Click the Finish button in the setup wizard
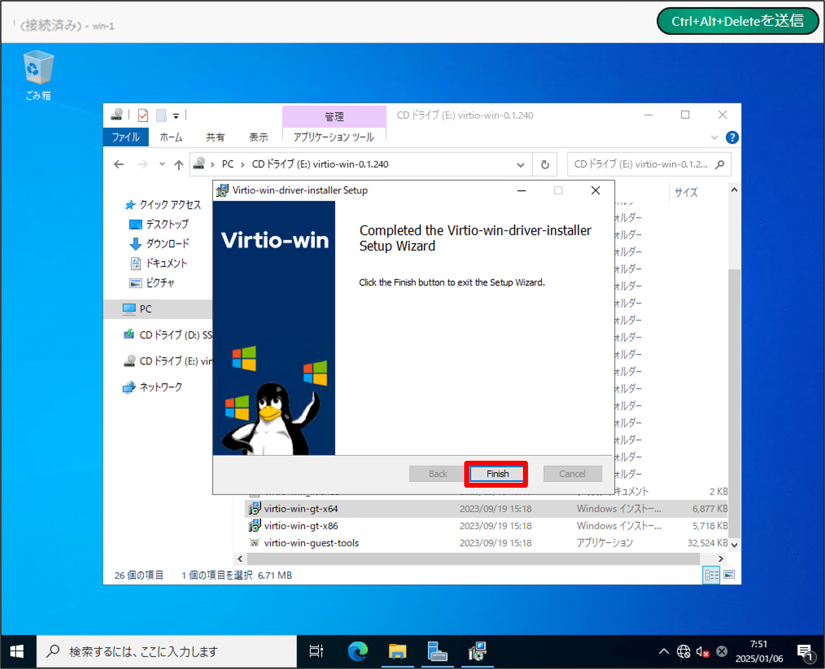This screenshot has width=825, height=669. point(496,474)
